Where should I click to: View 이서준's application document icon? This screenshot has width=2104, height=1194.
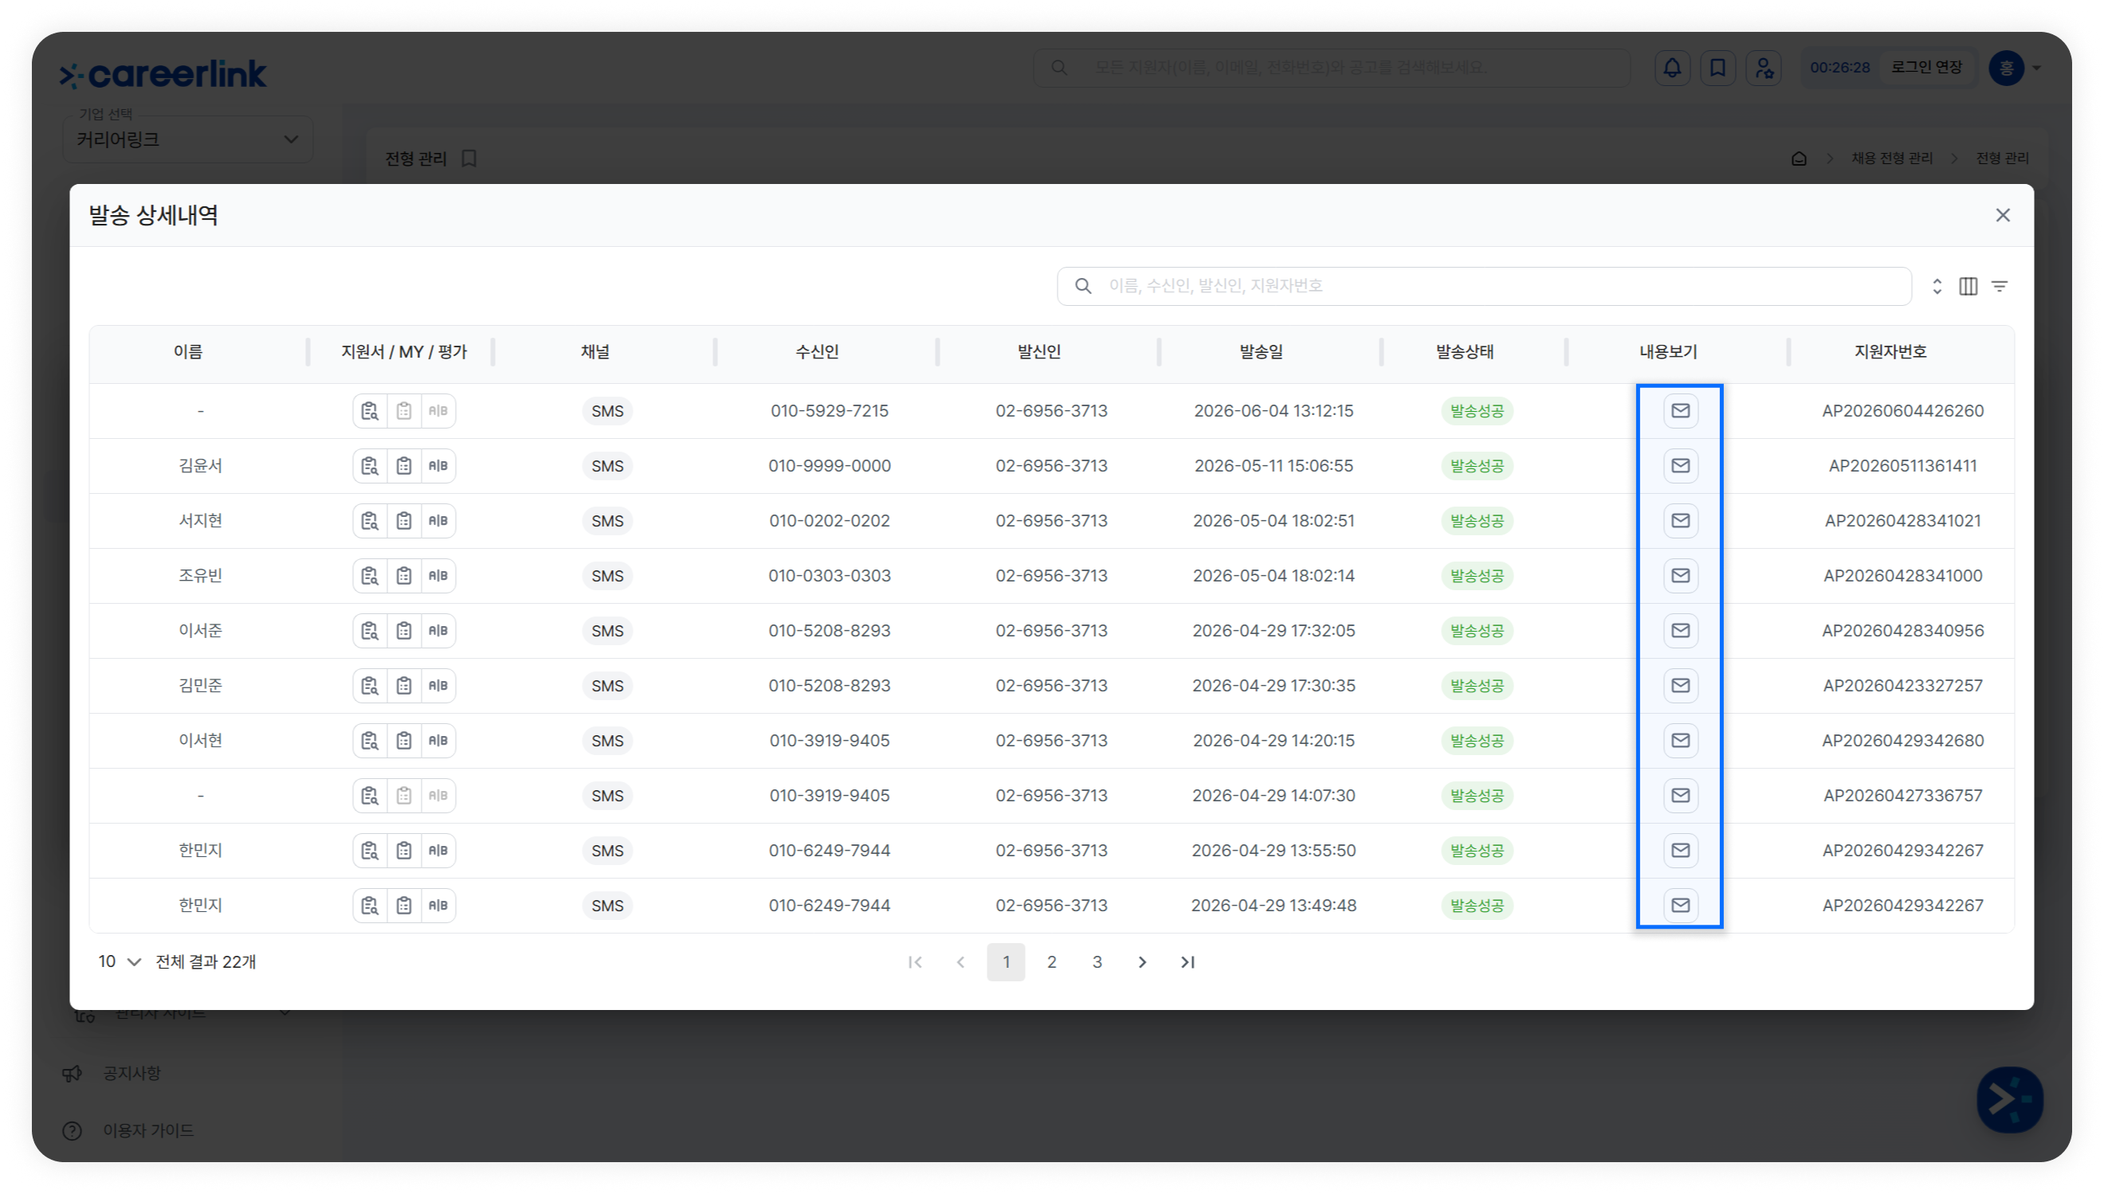[370, 631]
